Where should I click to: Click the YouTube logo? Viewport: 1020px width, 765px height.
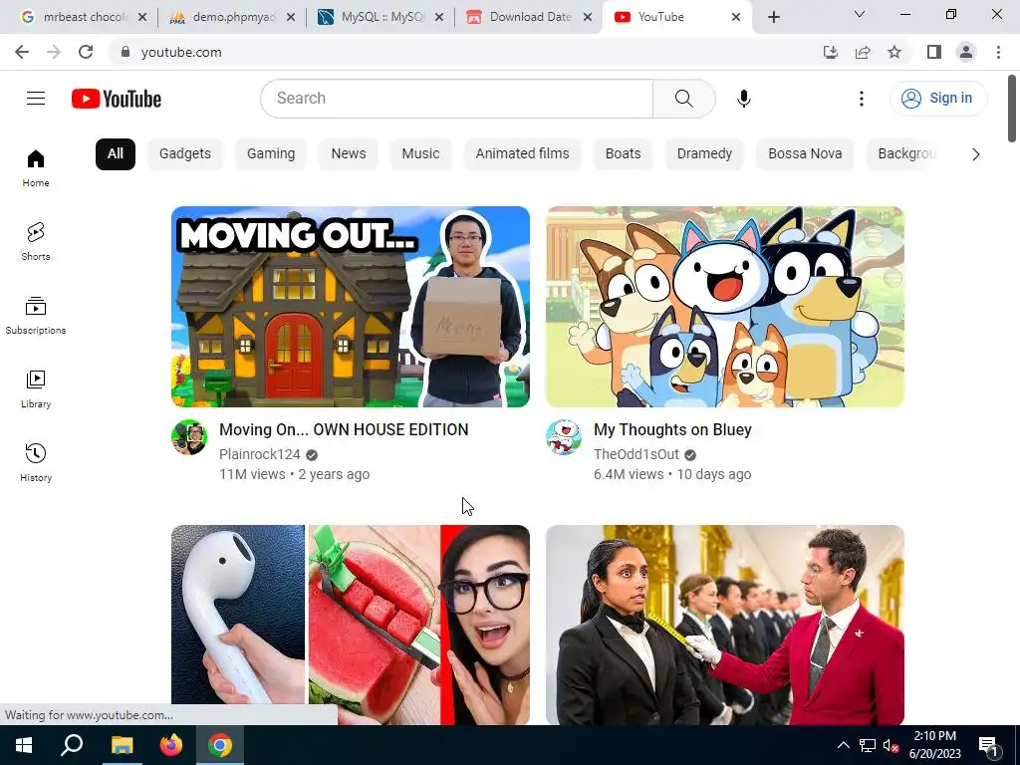117,99
